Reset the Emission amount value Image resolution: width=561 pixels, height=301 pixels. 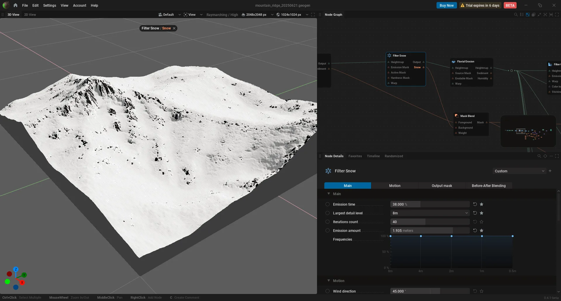click(475, 230)
